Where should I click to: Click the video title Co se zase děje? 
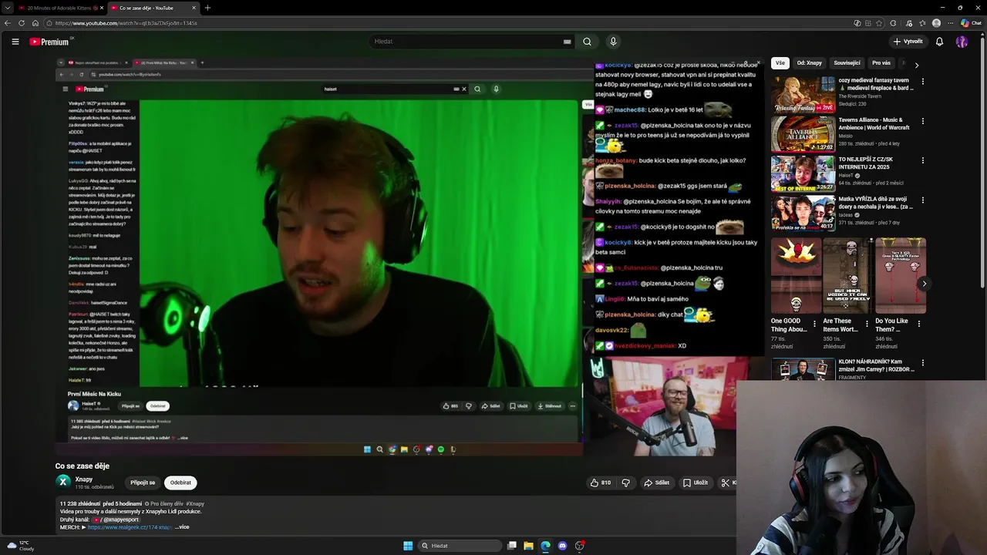coord(83,466)
